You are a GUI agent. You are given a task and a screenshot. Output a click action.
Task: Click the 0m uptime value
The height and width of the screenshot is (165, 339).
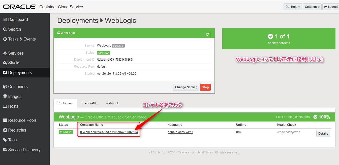tap(238, 132)
